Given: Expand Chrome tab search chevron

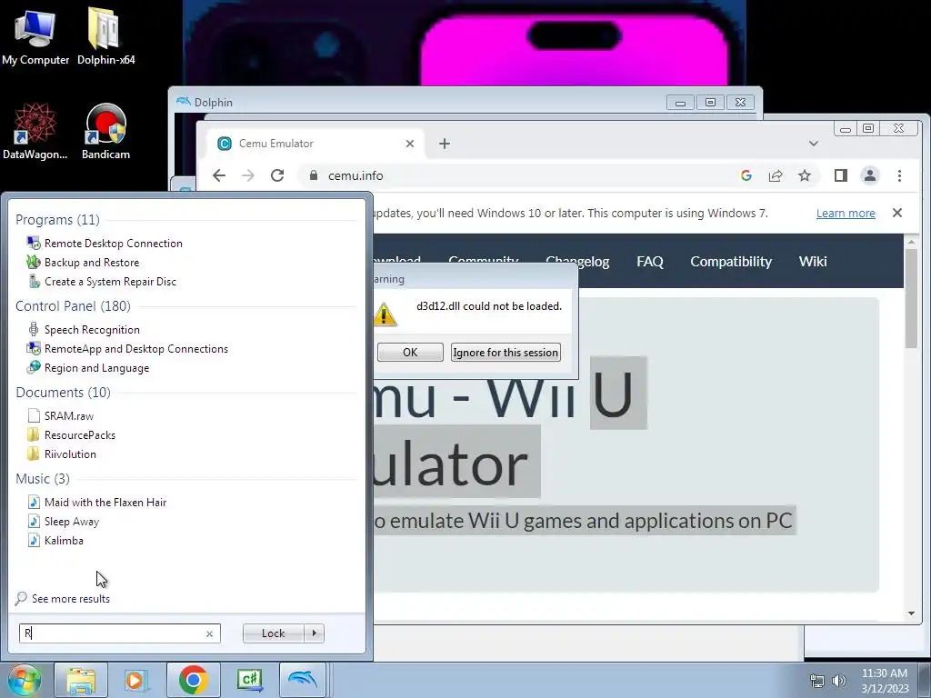Looking at the screenshot, I should coord(814,144).
